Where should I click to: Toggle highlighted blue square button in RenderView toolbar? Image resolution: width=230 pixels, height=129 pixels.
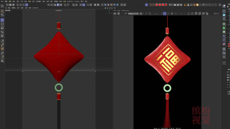click(164, 14)
